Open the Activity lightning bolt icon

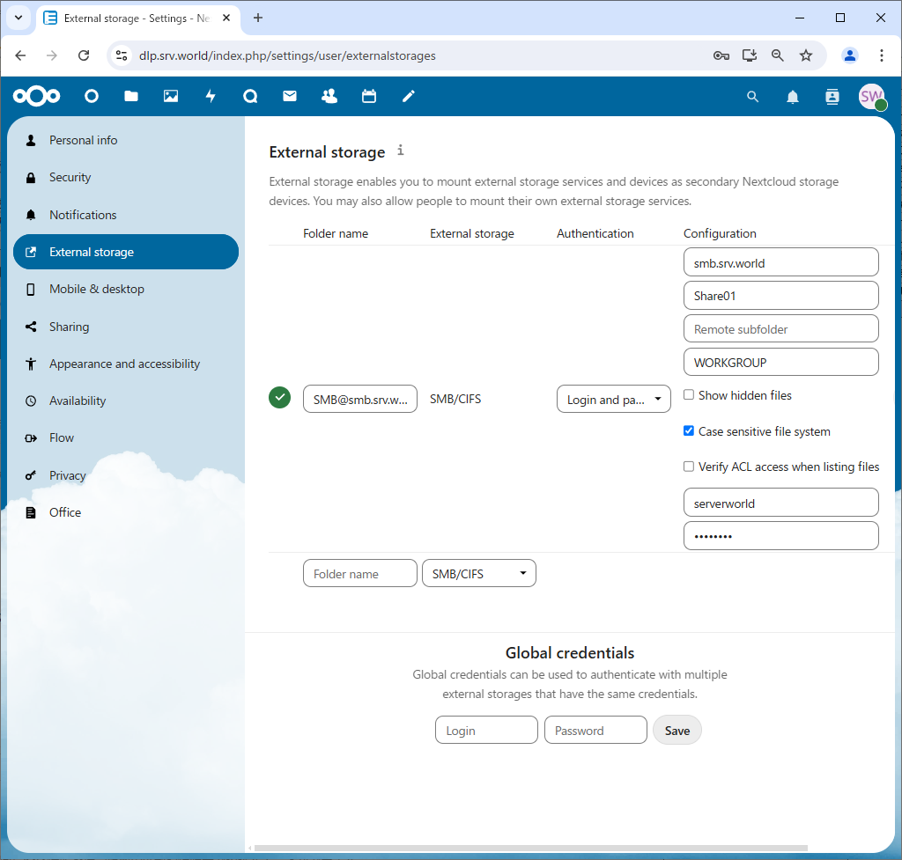(211, 97)
